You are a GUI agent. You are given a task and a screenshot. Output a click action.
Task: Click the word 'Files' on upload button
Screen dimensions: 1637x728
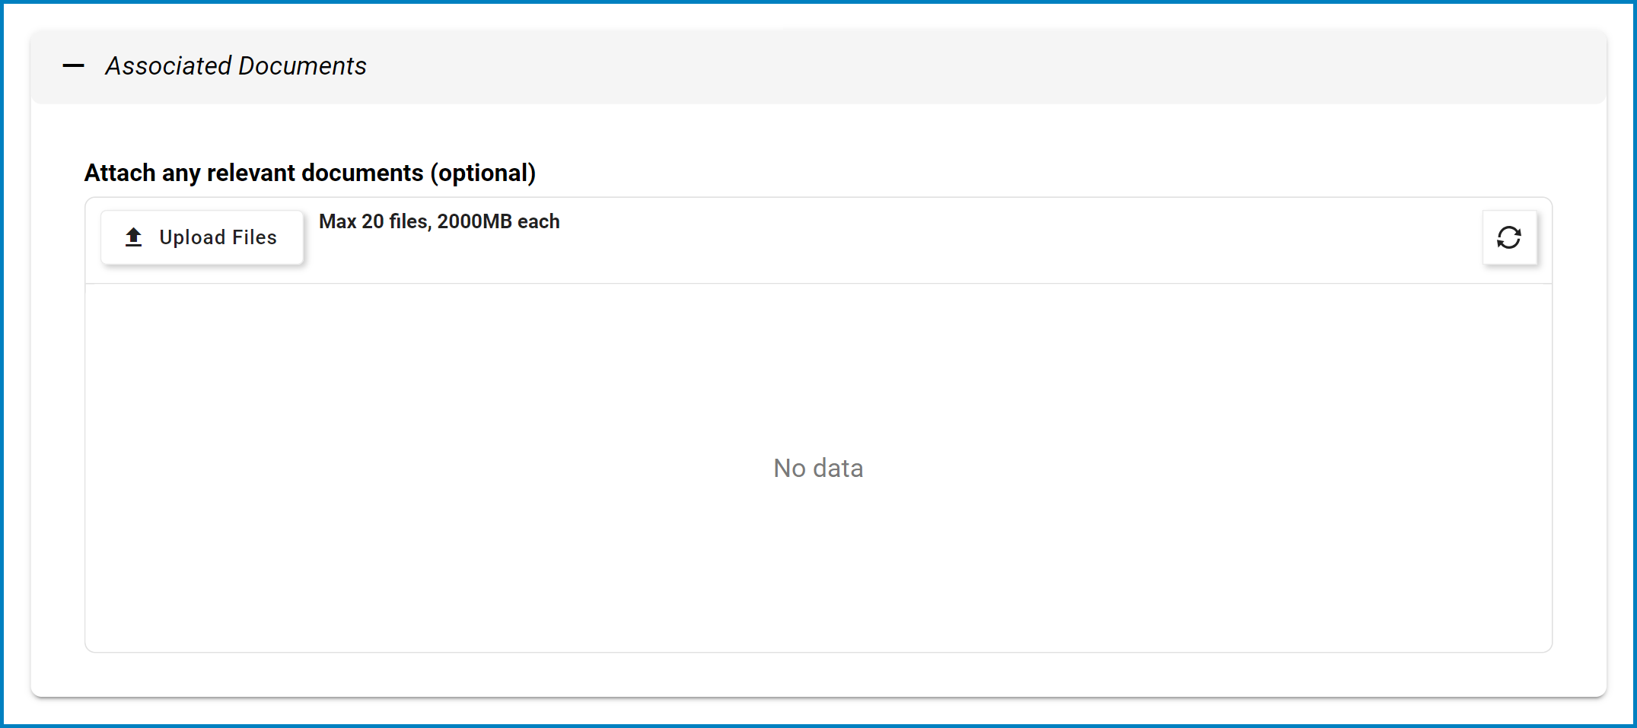[x=254, y=237]
